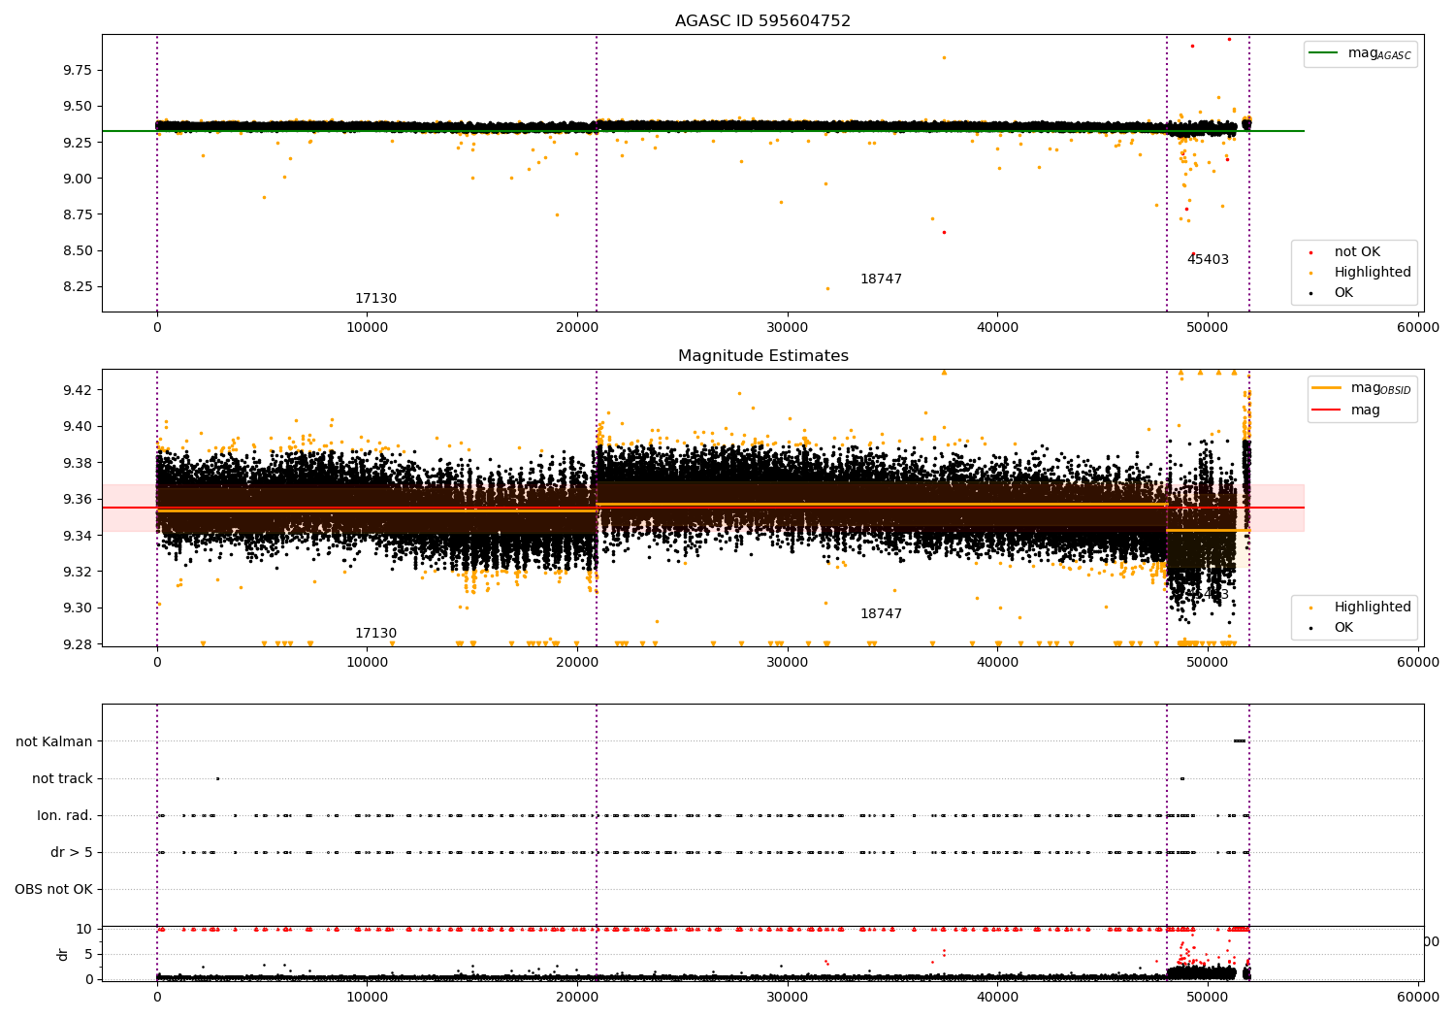Click the 8.50 y-axis tick label
Screen dimensions: 1455x1019
[x=78, y=250]
